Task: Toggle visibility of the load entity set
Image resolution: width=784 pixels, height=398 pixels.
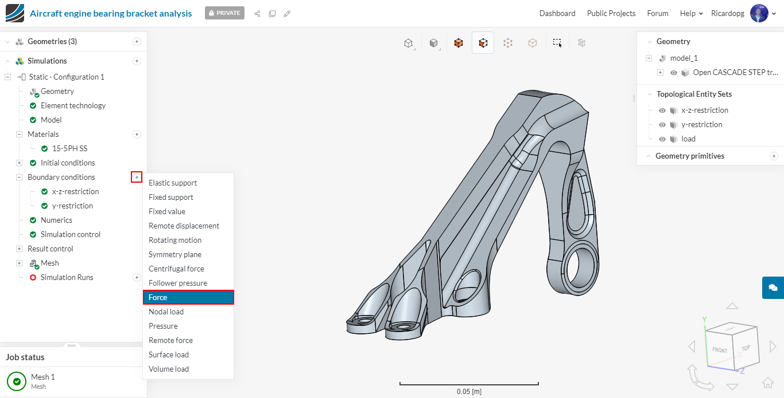Action: [662, 139]
